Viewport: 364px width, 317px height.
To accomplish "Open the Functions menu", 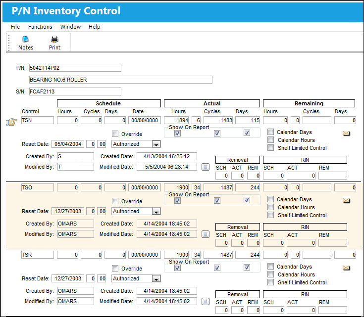I will pyautogui.click(x=40, y=27).
